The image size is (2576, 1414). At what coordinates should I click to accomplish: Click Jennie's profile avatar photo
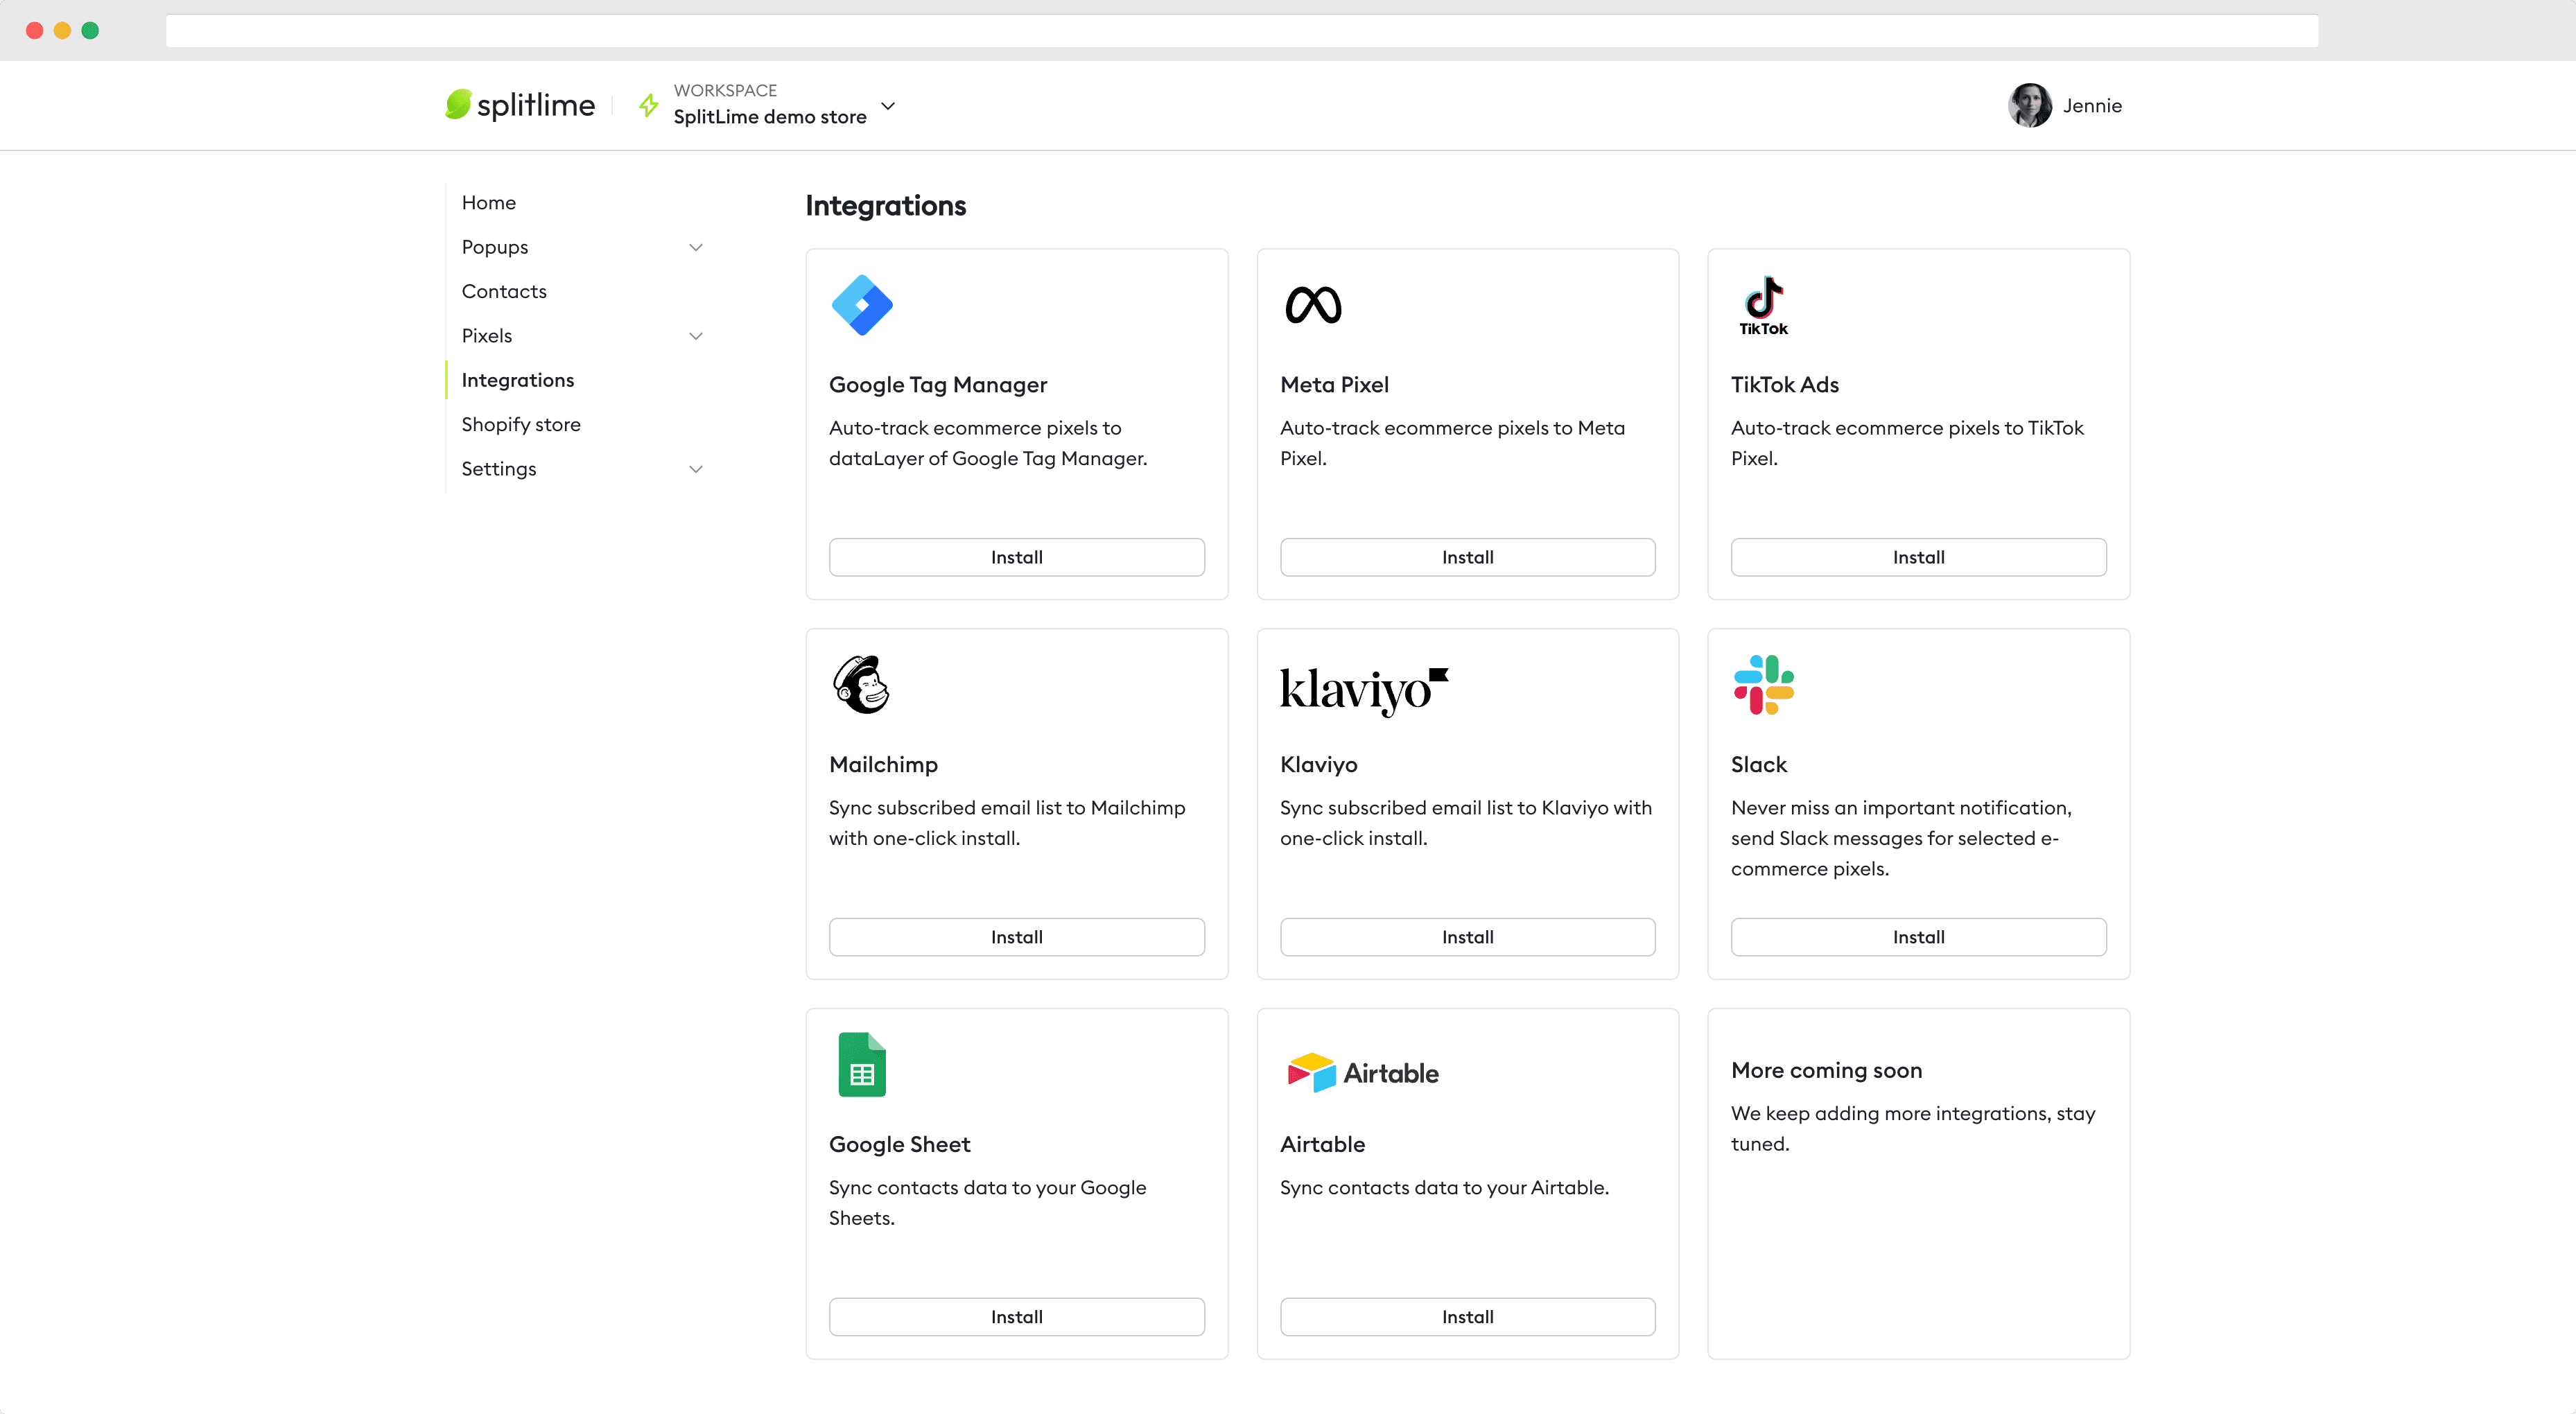pyautogui.click(x=2029, y=105)
